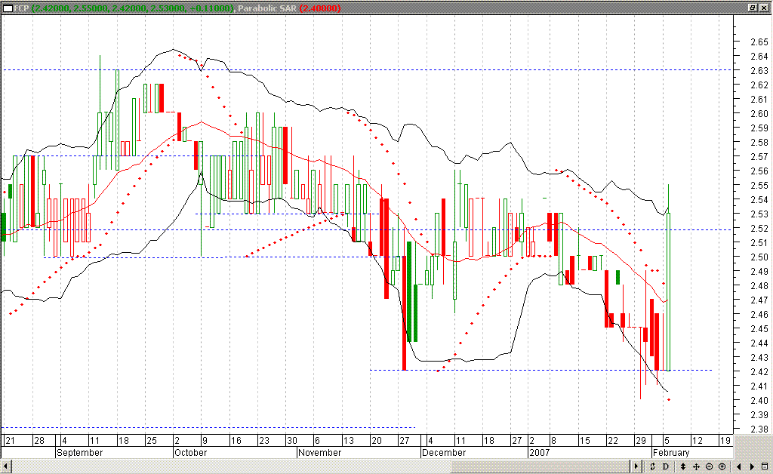Click the date label 15 on time axis

click(584, 441)
